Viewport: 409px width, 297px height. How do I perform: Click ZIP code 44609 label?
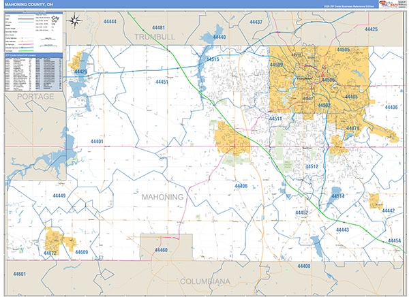82,252
